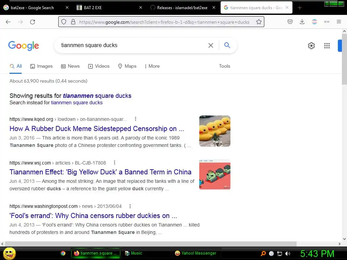Viewport: 347px width, 260px height.
Task: Open options for the wsj.com result
Action: coord(115,163)
